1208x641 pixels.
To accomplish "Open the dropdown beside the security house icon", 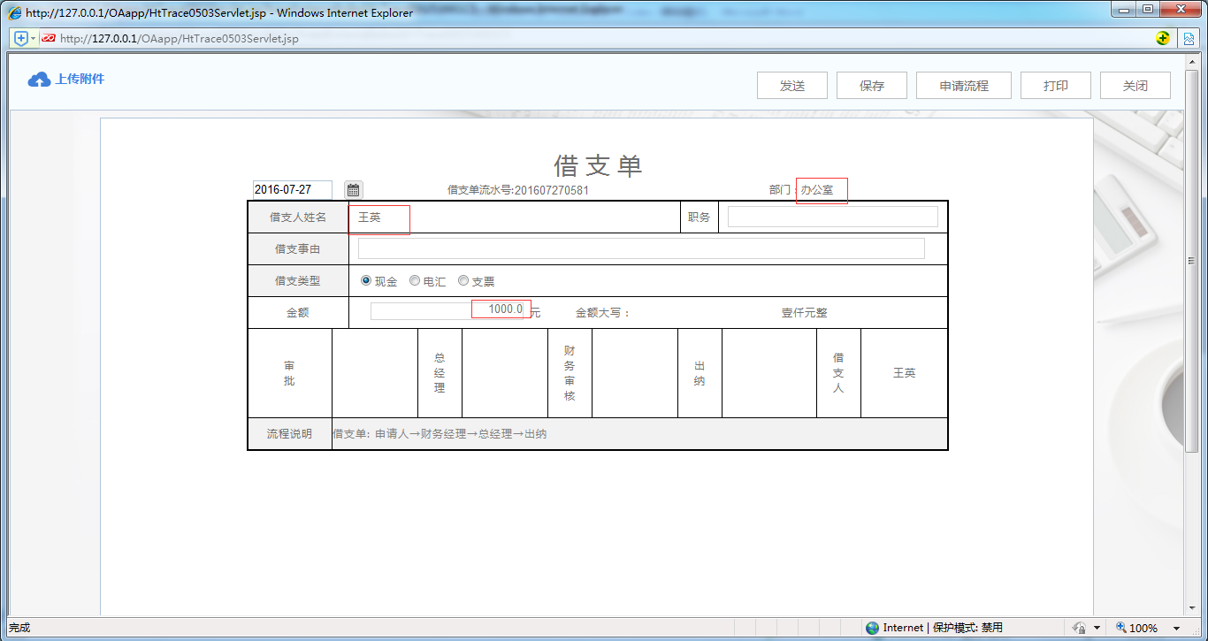I will (x=1097, y=627).
